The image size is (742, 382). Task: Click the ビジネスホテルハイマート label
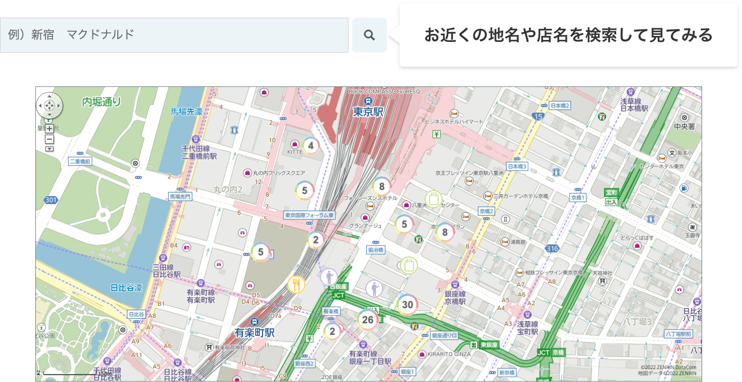[x=454, y=122]
